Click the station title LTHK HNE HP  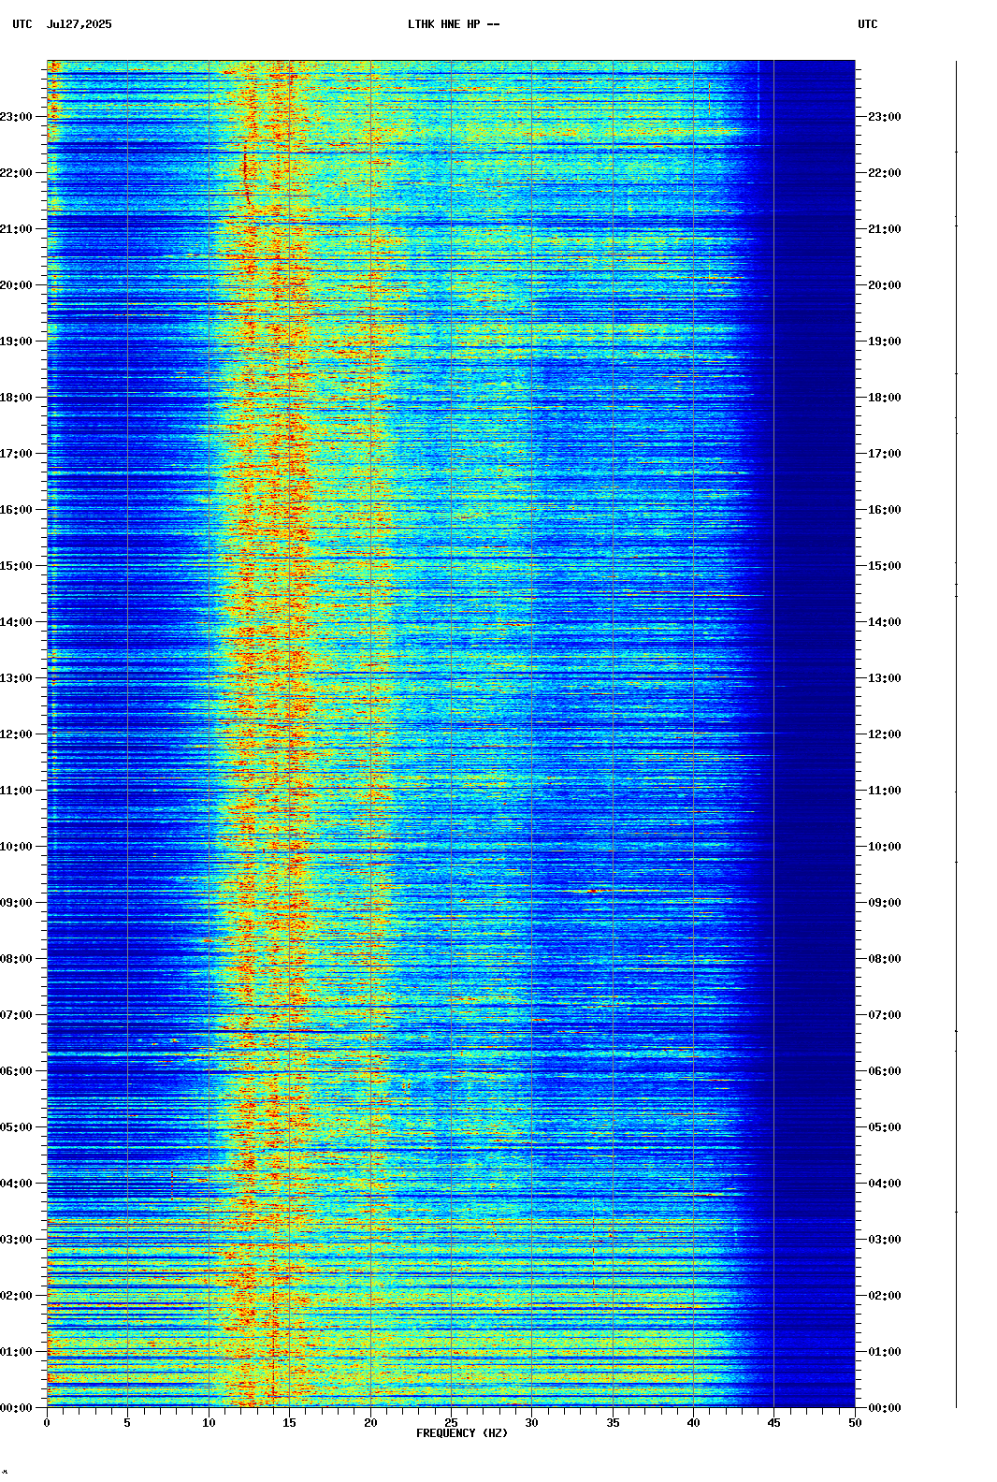click(x=443, y=24)
